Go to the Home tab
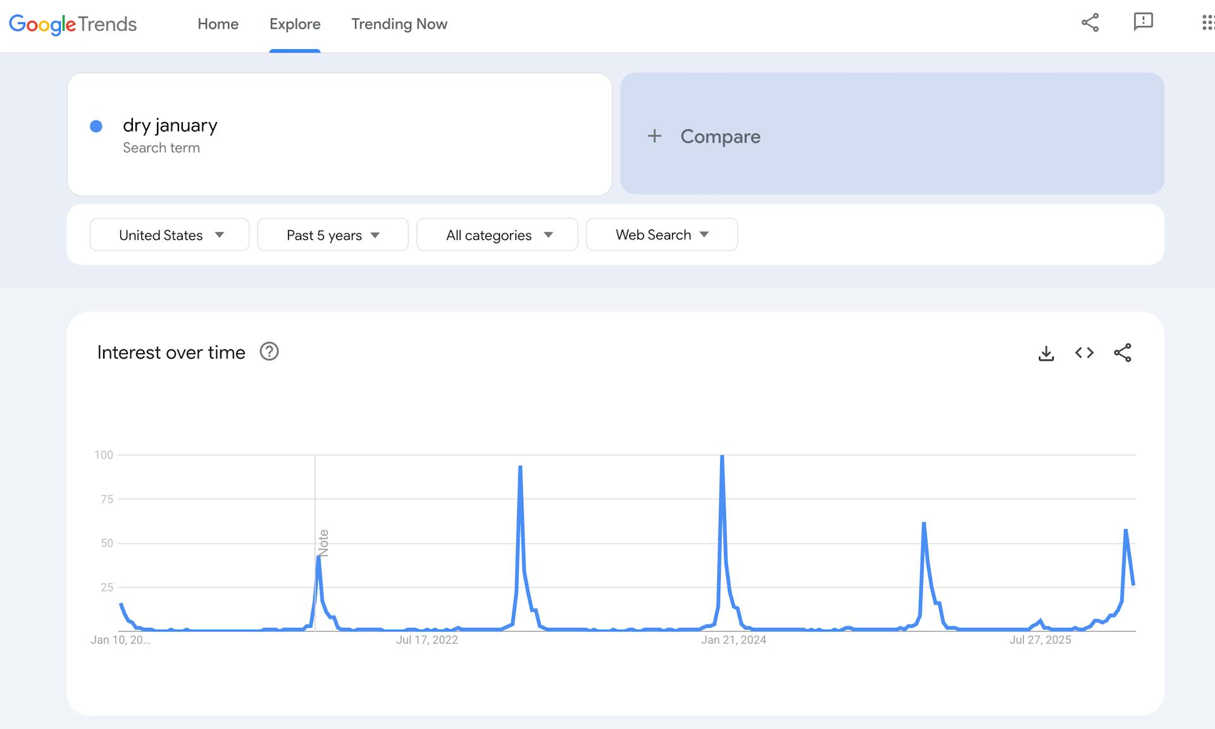The width and height of the screenshot is (1215, 729). 218,24
